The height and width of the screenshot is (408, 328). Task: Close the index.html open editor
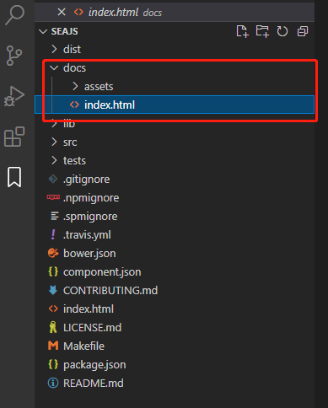pos(62,12)
